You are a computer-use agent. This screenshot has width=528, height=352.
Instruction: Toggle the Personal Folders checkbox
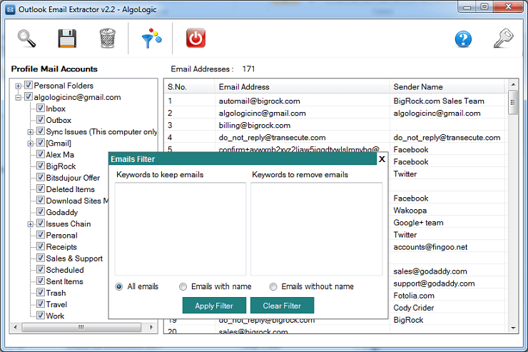(29, 85)
